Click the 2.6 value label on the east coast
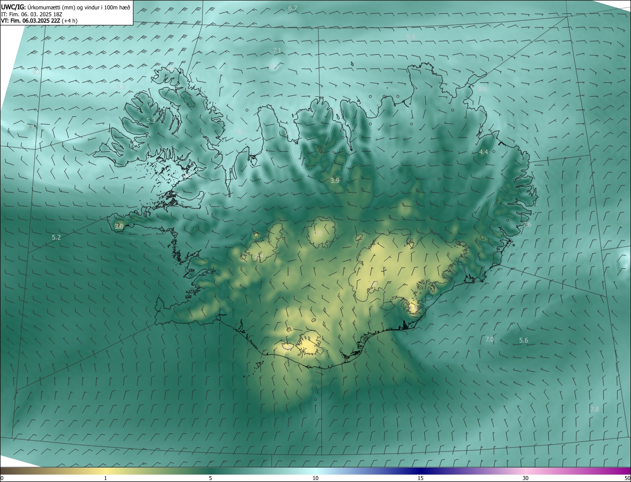The width and height of the screenshot is (631, 482). [527, 224]
